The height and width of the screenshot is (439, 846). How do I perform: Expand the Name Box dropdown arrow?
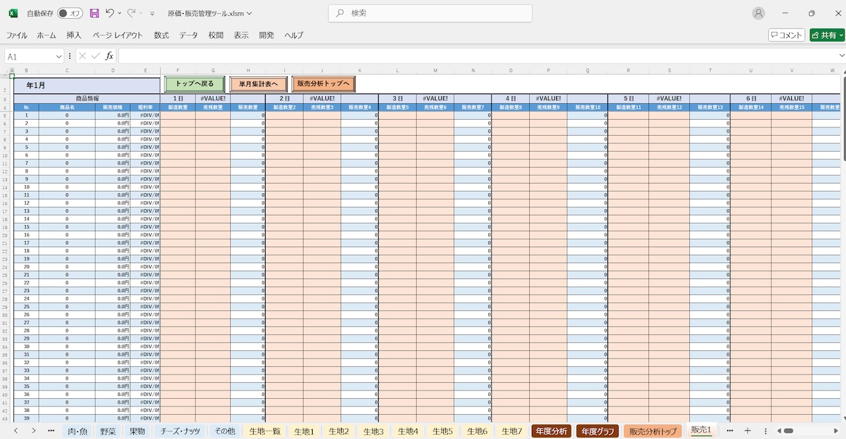click(58, 56)
